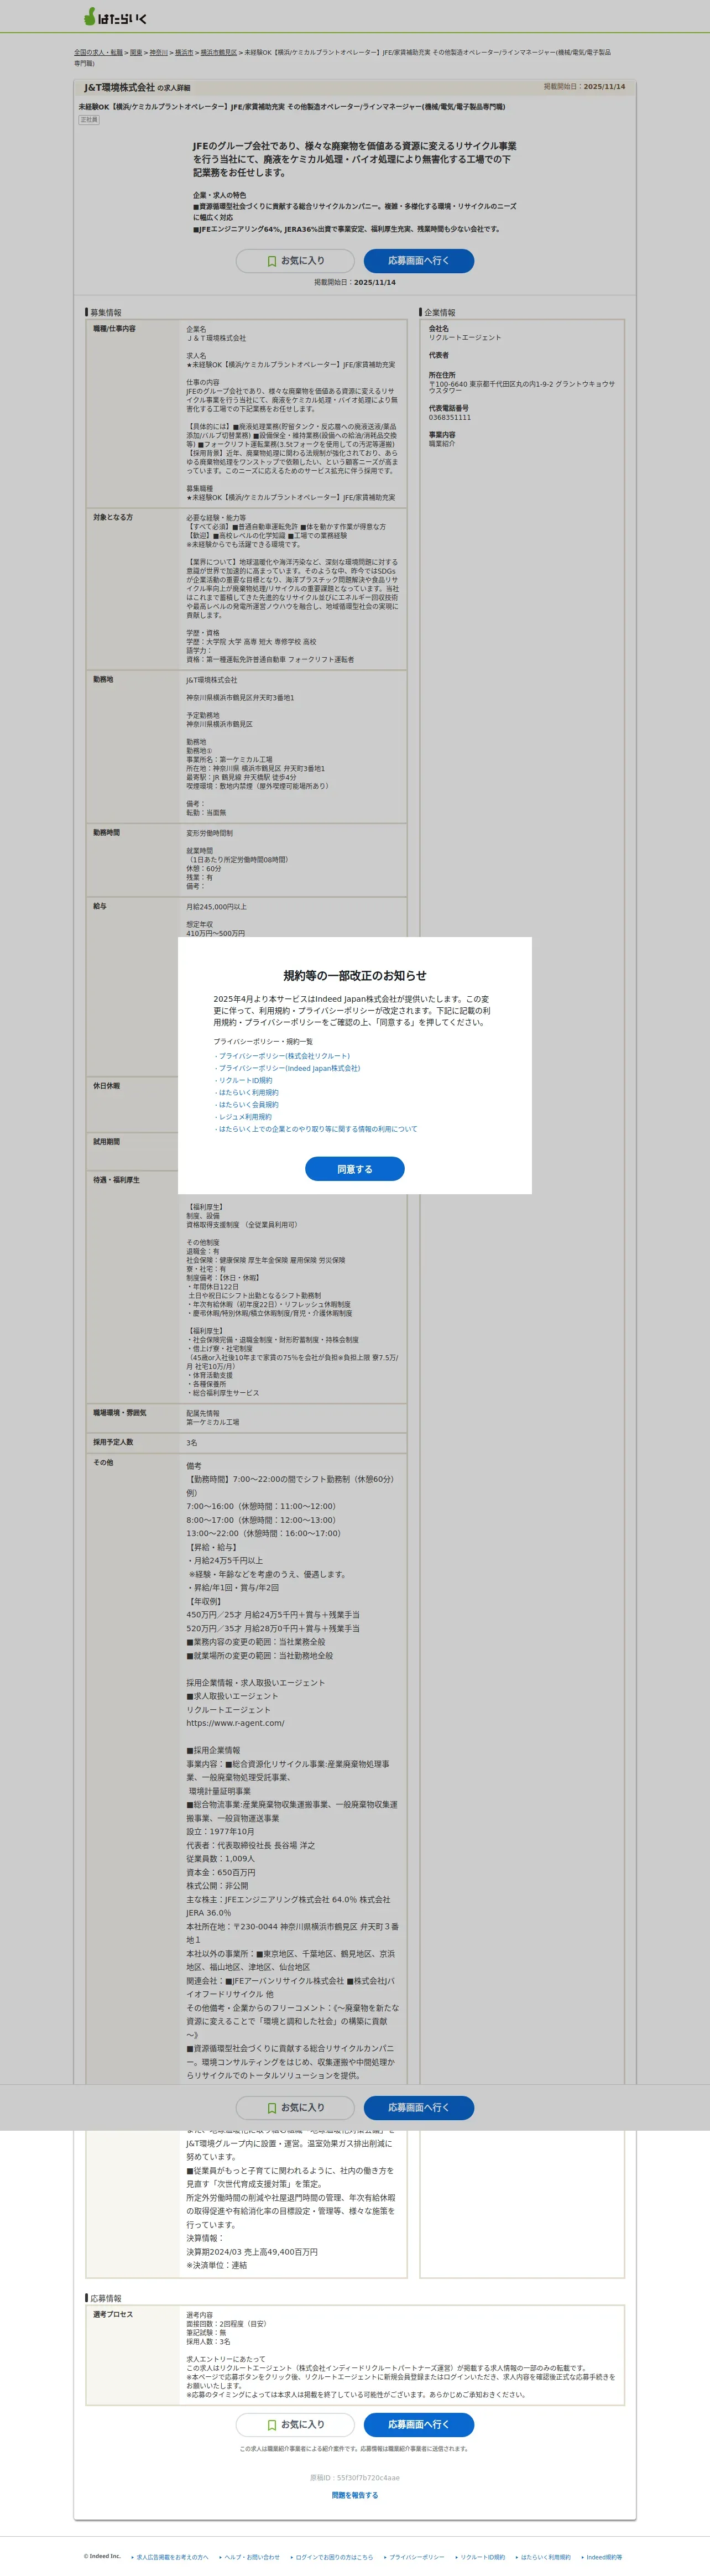Click お気に入り in the floating sticky bar
This screenshot has width=710, height=2576.
(x=295, y=2108)
